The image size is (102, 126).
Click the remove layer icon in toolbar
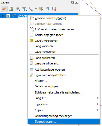pos(54,9)
